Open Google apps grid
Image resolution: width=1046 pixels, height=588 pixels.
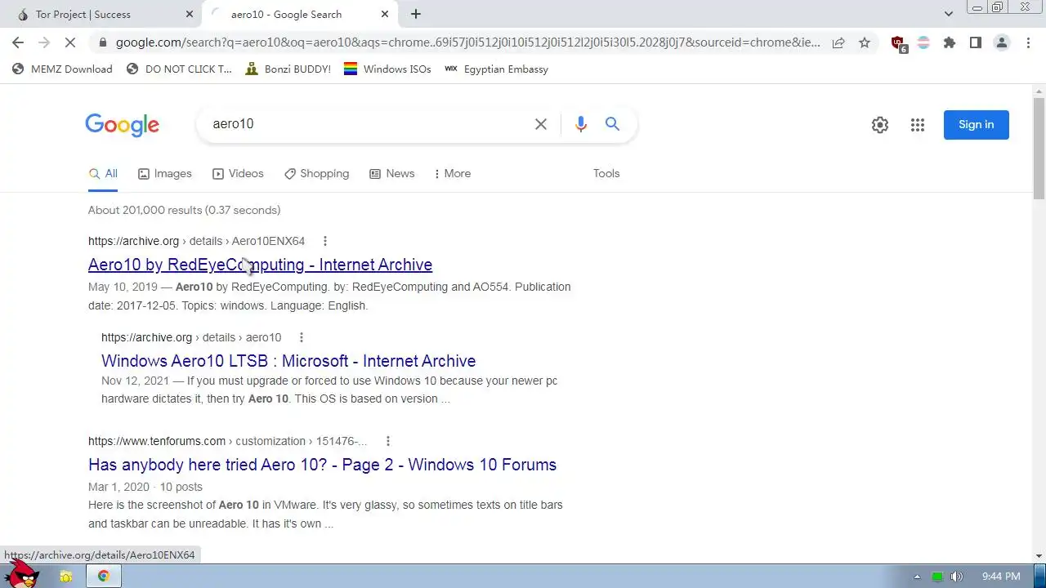918,125
